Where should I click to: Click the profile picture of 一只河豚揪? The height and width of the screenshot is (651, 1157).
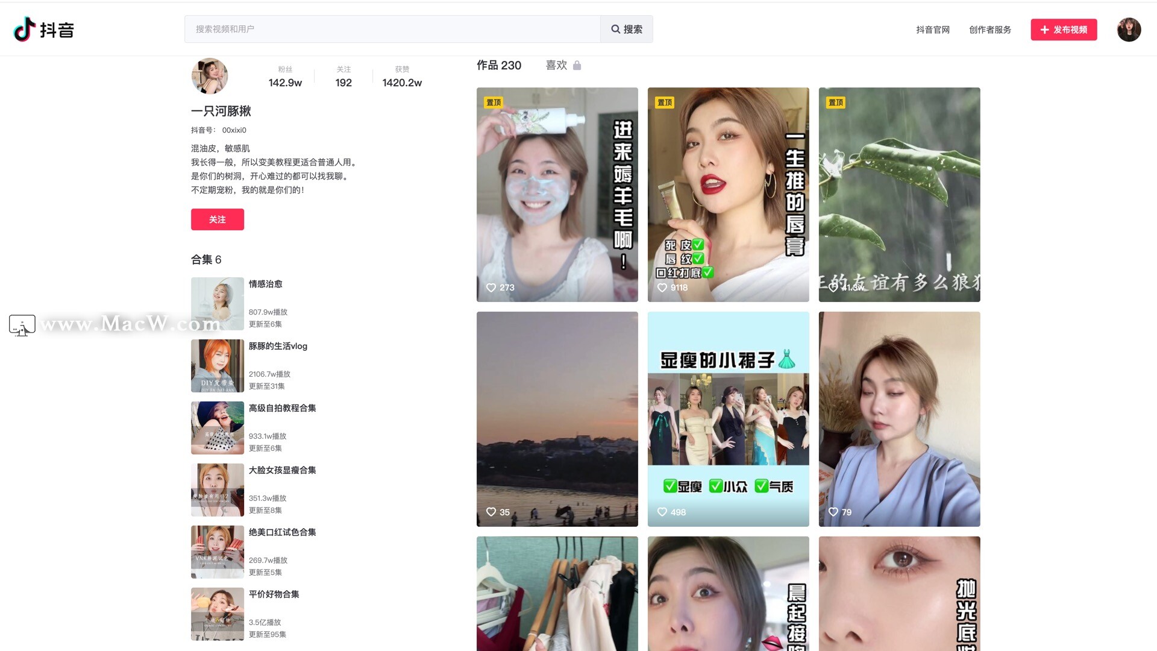(x=209, y=76)
